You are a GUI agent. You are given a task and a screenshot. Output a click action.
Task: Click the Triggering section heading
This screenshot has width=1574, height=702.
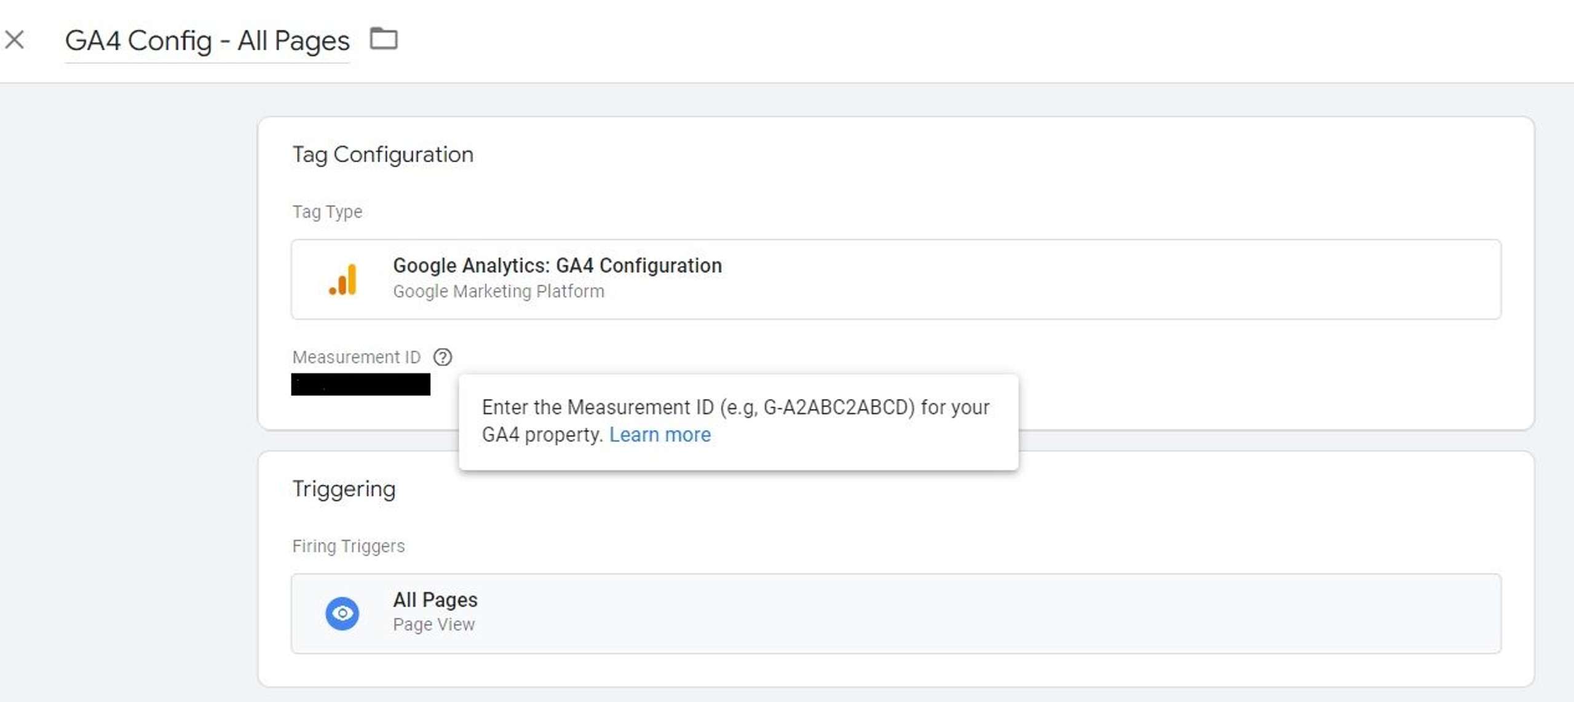tap(344, 489)
